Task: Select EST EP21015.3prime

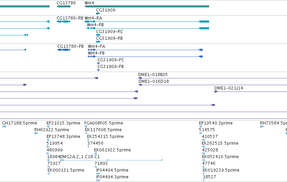Action: (x=63, y=123)
